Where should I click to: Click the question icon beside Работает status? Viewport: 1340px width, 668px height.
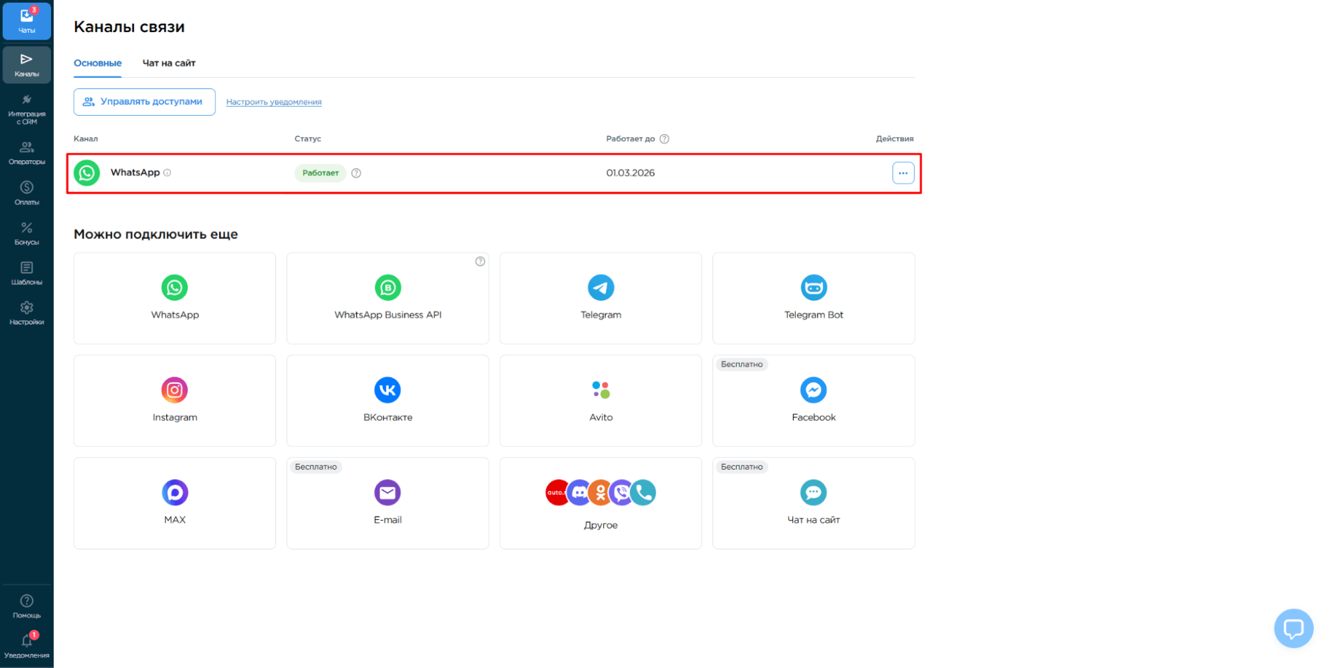(357, 173)
